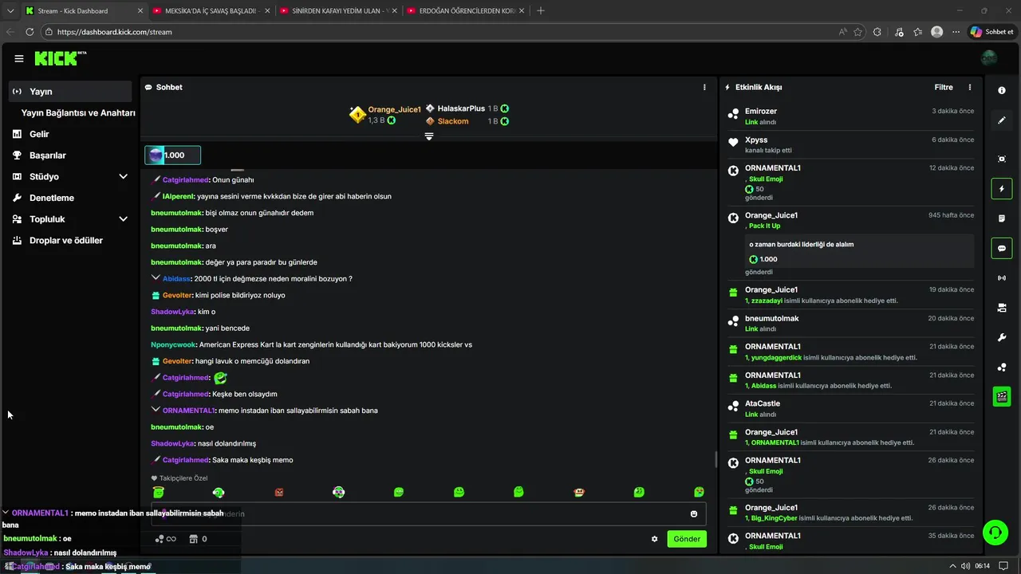
Task: Open the info icon in right sidebar
Action: point(1002,91)
